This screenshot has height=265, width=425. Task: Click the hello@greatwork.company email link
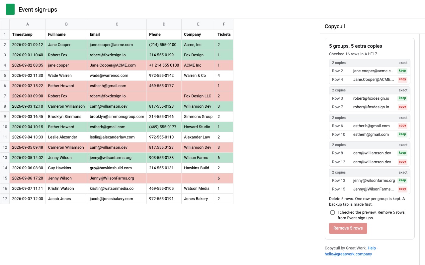click(348, 254)
